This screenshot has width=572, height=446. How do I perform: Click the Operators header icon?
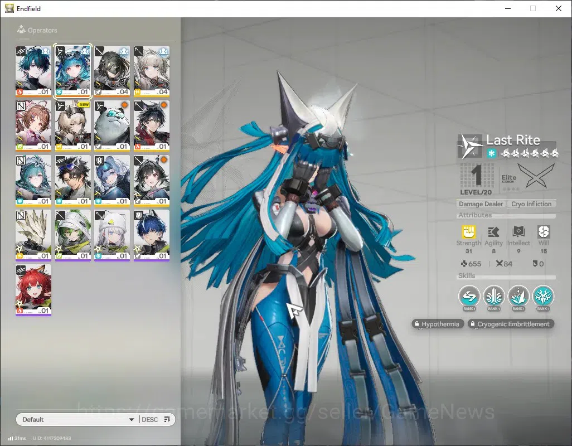click(x=21, y=29)
